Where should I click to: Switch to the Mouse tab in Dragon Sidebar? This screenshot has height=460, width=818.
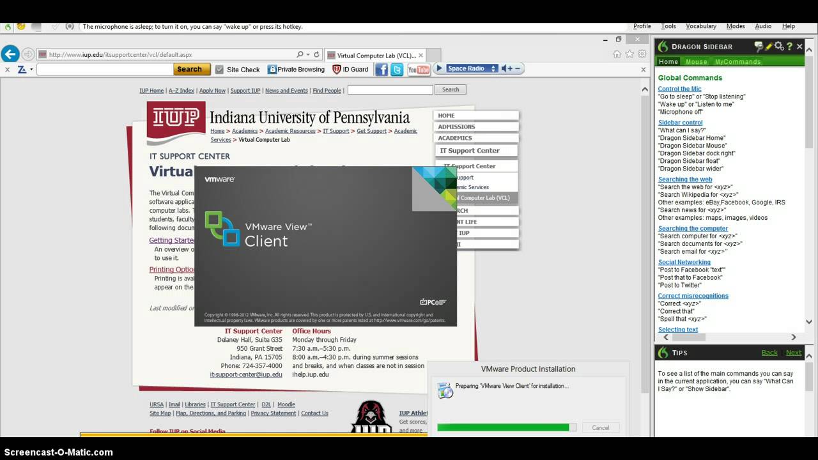tap(696, 61)
